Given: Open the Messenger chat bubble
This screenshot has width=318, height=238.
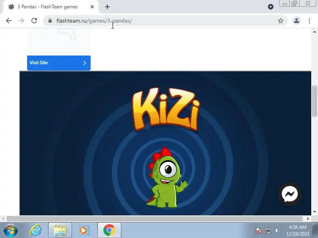Looking at the screenshot, I should [x=290, y=194].
